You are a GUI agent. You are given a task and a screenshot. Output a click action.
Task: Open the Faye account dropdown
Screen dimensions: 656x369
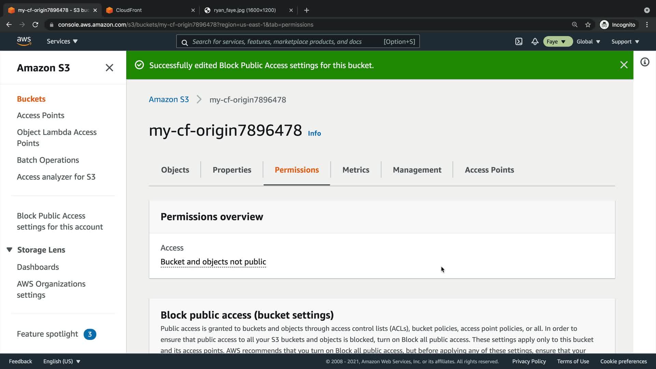click(x=557, y=41)
